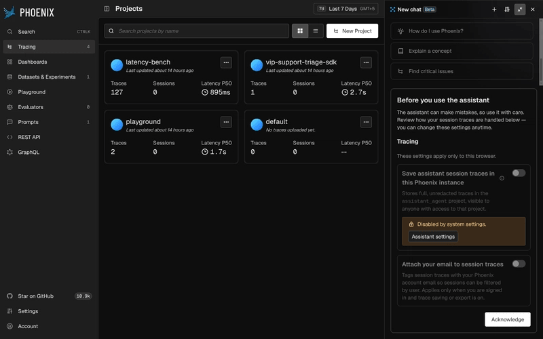Click the lock icon in disabled notice
The width and height of the screenshot is (543, 339).
point(411,224)
